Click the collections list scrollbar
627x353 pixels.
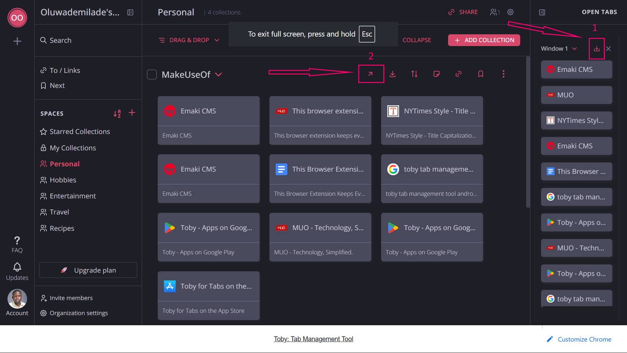point(528,132)
